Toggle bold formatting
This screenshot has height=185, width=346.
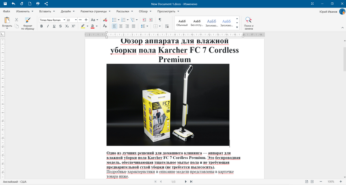[41, 26]
